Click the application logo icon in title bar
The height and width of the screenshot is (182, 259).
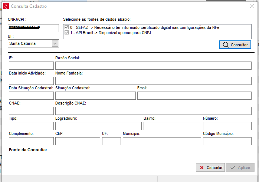6,6
